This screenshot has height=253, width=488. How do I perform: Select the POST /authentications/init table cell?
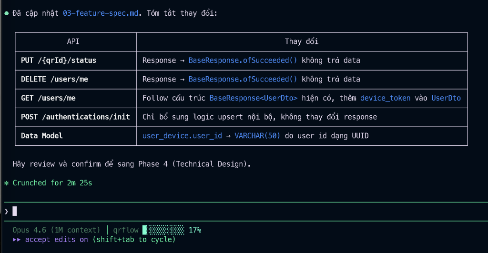[75, 117]
